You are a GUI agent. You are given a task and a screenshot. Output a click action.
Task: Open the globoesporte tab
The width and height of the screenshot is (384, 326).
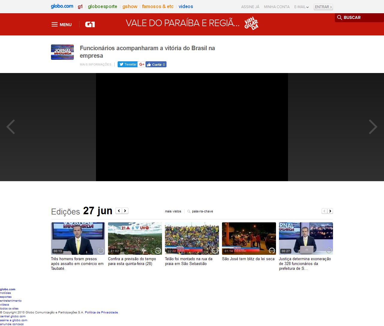[x=102, y=7]
